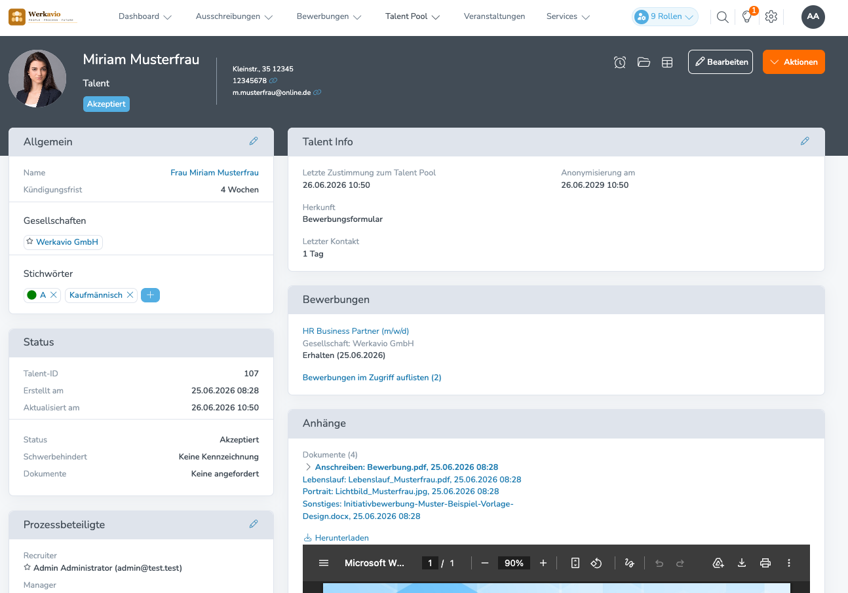Click the Akzeptiert status badge
The height and width of the screenshot is (593, 848).
point(106,104)
